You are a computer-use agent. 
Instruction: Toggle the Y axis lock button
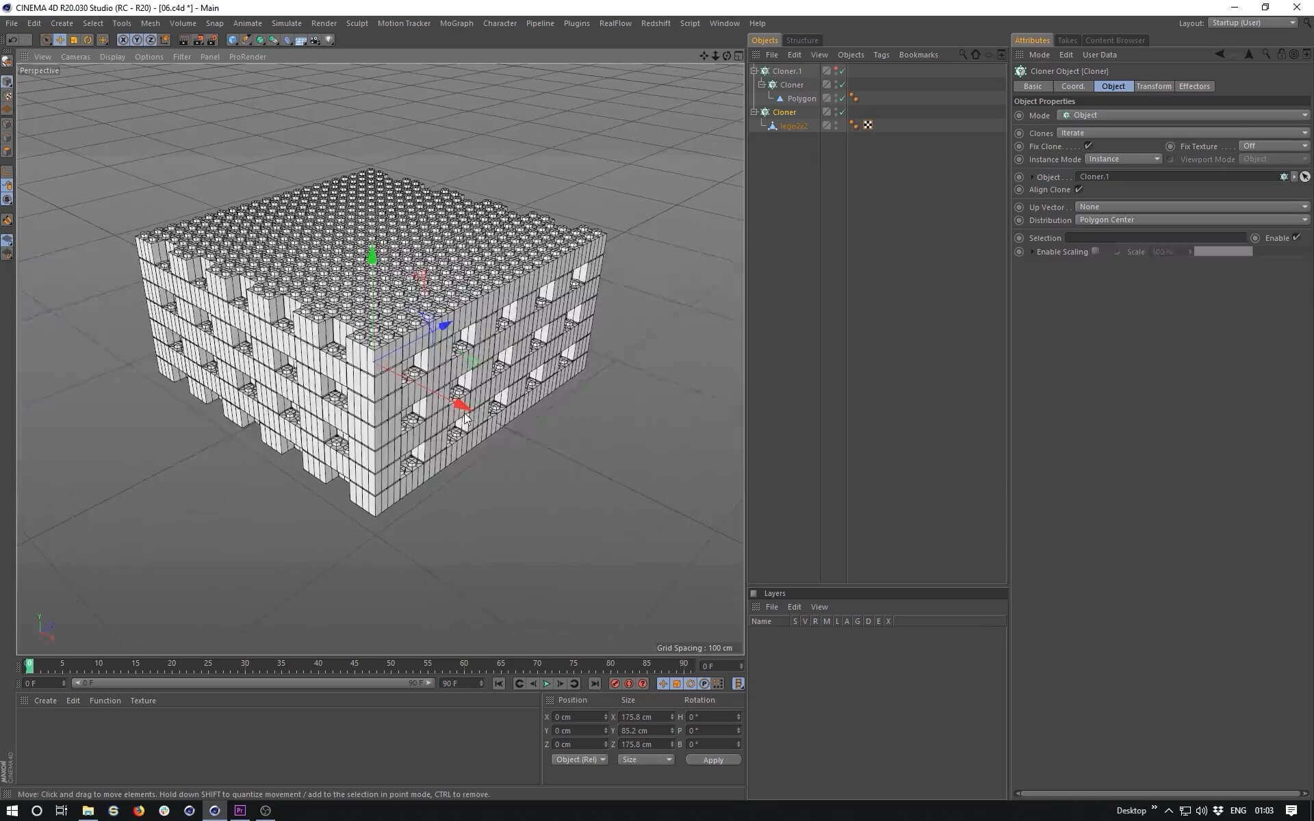137,40
